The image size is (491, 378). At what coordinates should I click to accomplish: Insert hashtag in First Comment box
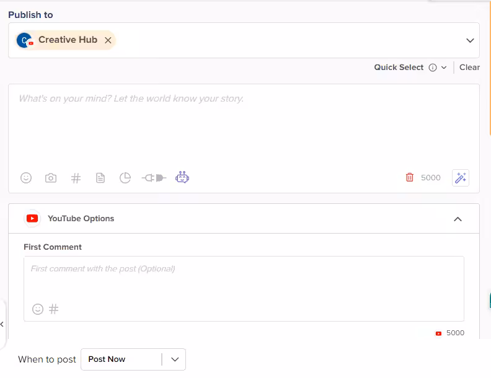click(53, 309)
